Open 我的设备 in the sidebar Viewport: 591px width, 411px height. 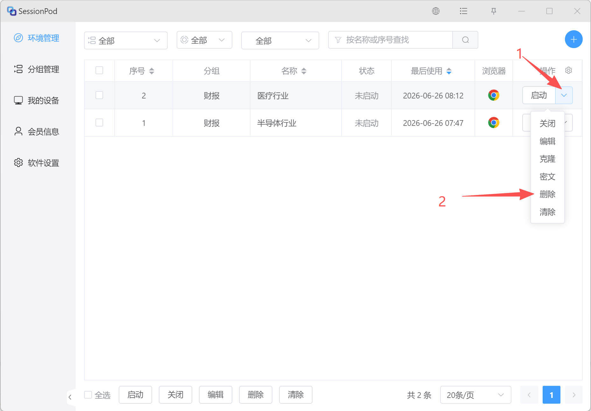click(37, 100)
